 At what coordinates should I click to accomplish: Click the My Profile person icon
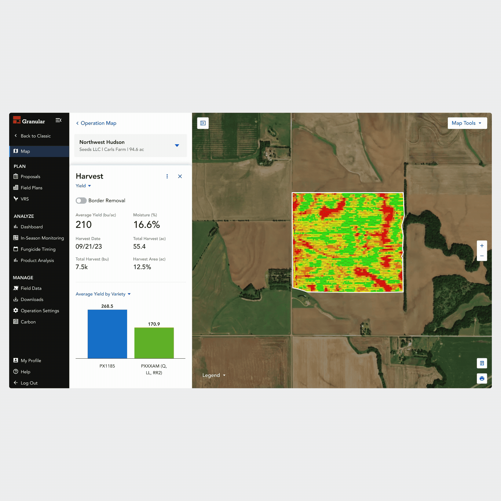coord(16,360)
